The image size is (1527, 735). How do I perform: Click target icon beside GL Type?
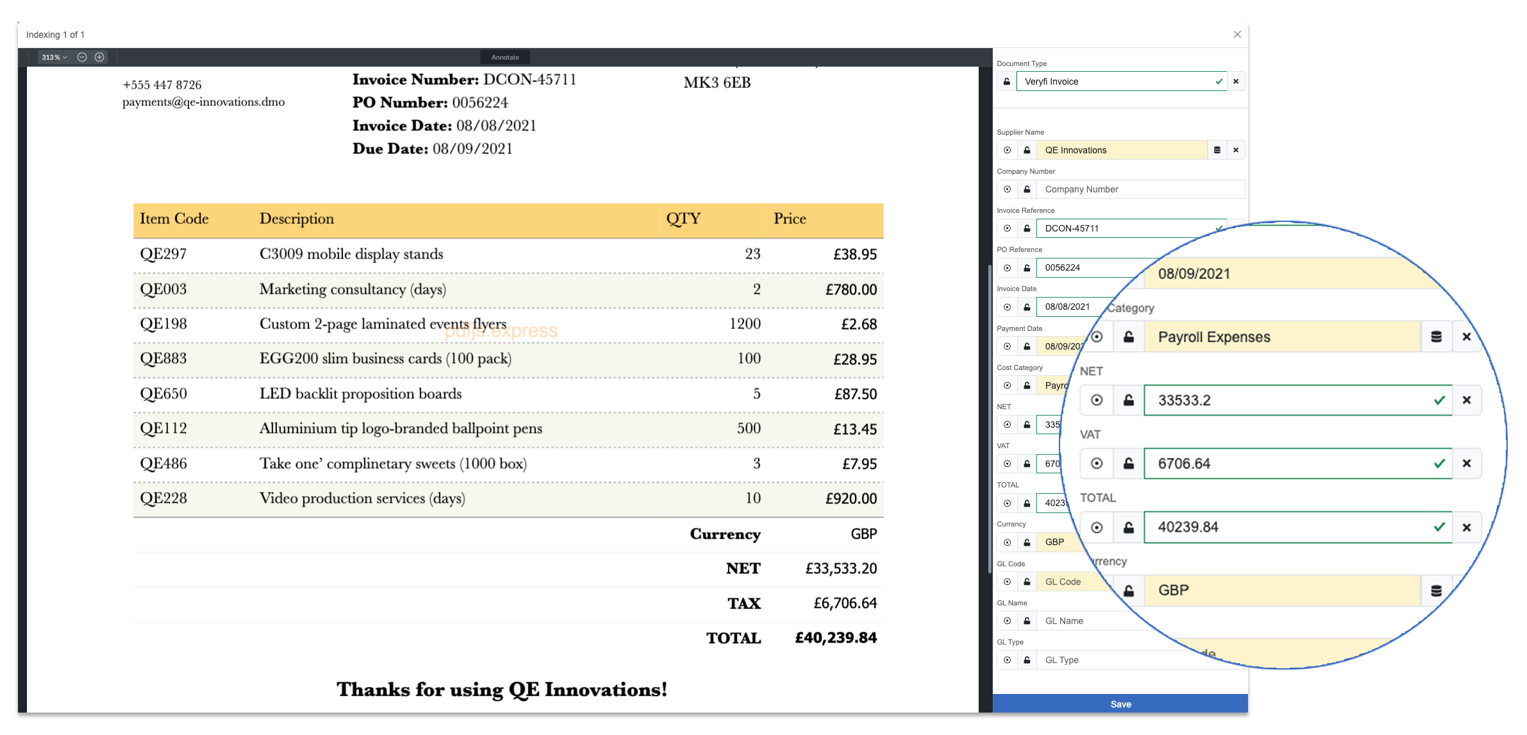[x=1007, y=660]
